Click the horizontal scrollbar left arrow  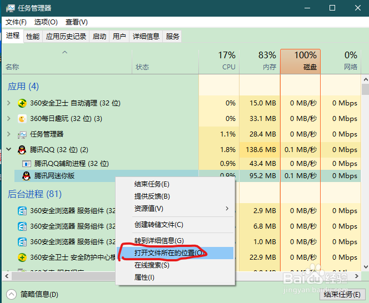click(x=7, y=276)
